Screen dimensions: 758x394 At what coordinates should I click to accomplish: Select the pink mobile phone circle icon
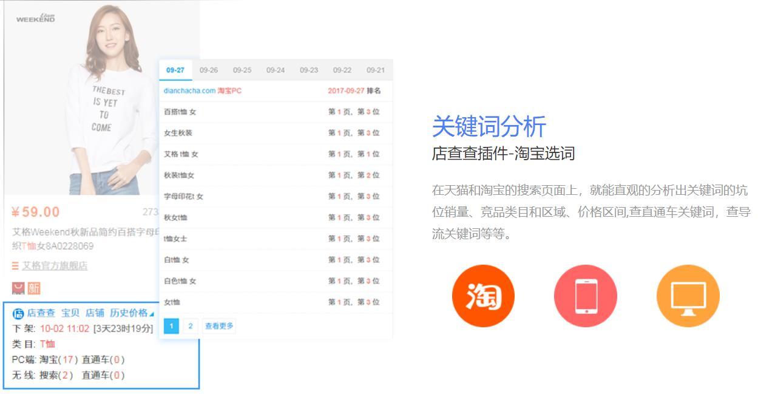[x=585, y=295]
